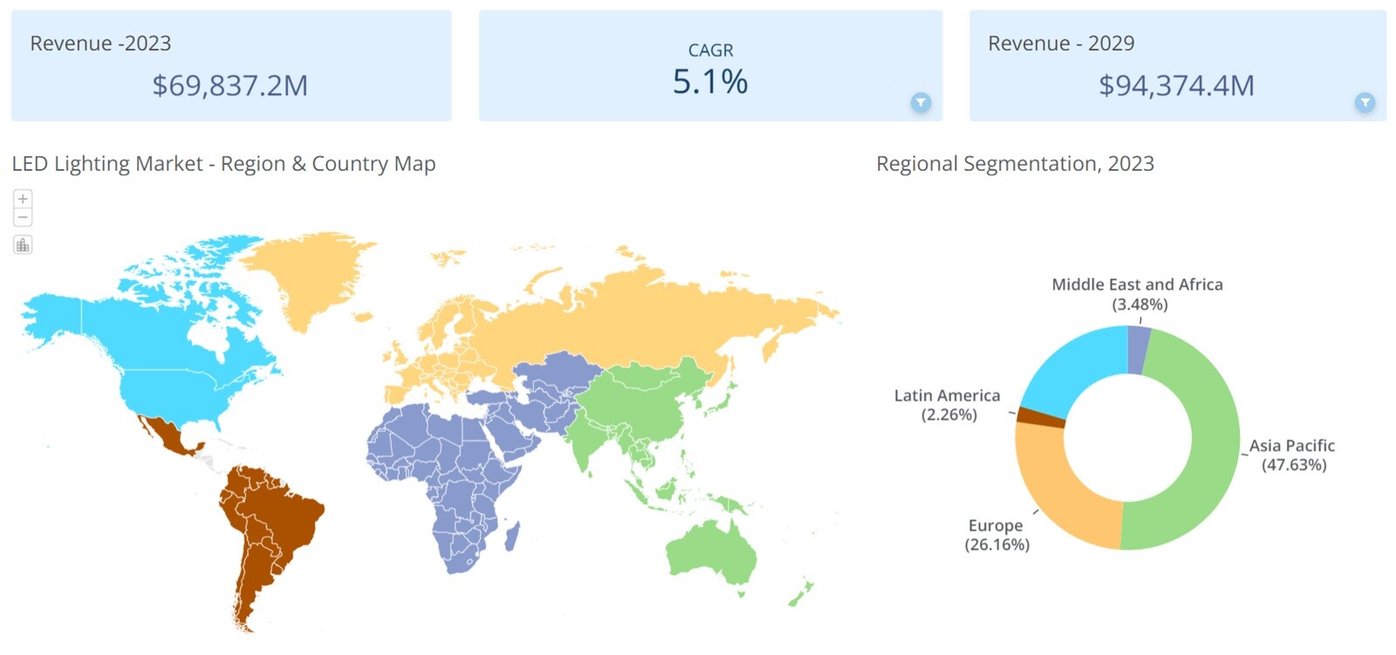Open the filter on the CAGR card
The image size is (1396, 655).
point(920,102)
